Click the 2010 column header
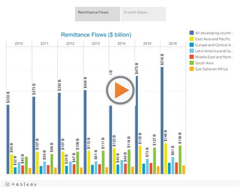The width and height of the screenshot is (240, 188). 19,44
